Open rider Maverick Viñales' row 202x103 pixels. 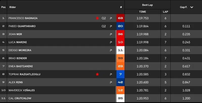[101, 90]
